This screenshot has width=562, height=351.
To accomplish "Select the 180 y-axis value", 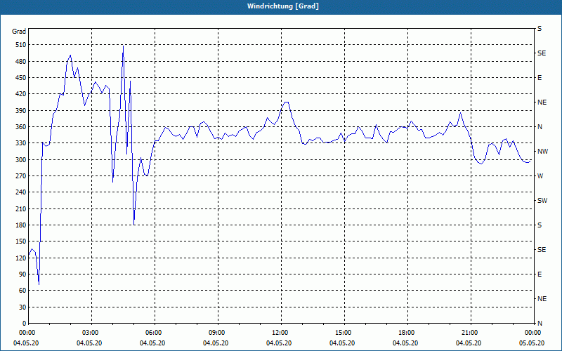I will (x=20, y=225).
